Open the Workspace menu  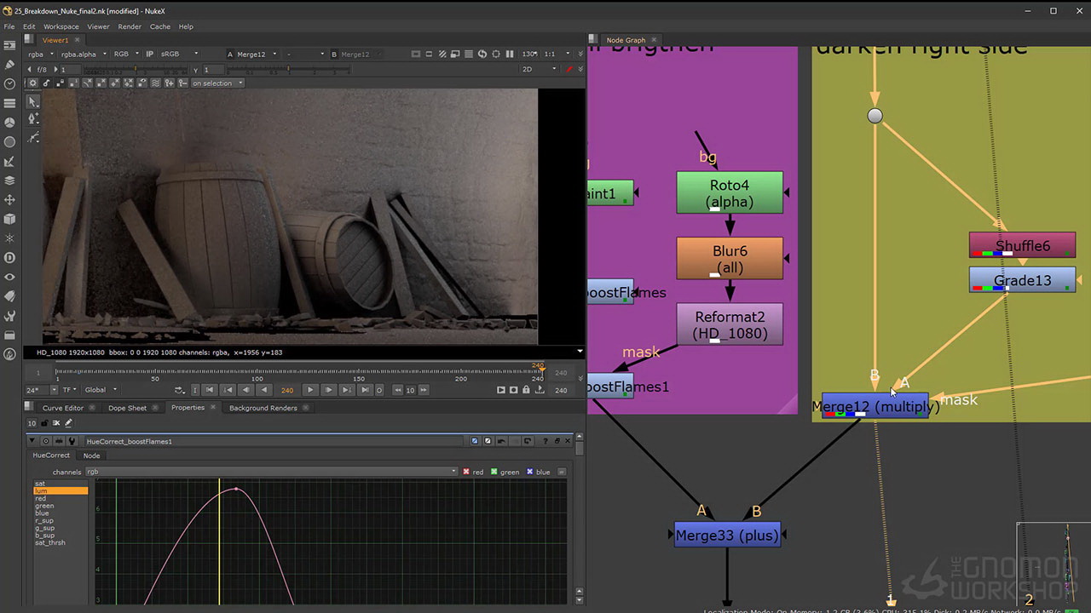pyautogui.click(x=61, y=26)
